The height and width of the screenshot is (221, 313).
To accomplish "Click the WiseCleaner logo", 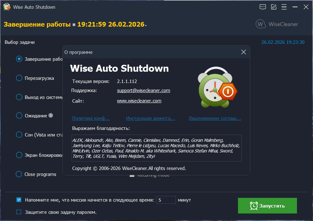I will tap(277, 24).
